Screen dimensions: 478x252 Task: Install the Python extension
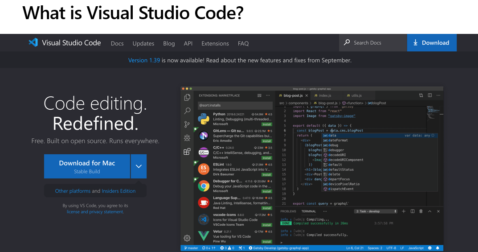[267, 124]
